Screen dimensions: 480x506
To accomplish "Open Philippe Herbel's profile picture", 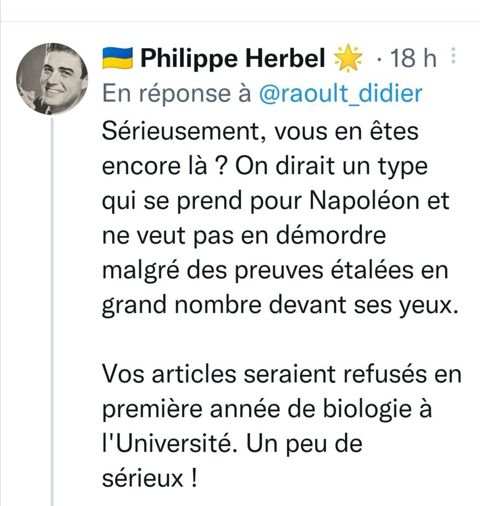I will pyautogui.click(x=52, y=79).
